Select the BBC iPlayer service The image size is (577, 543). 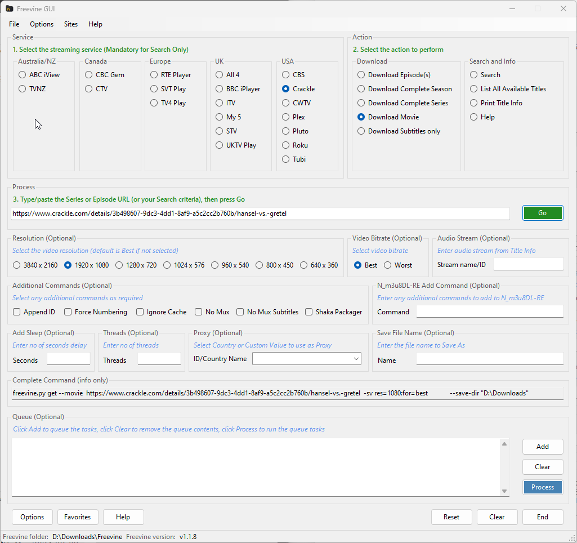(220, 89)
